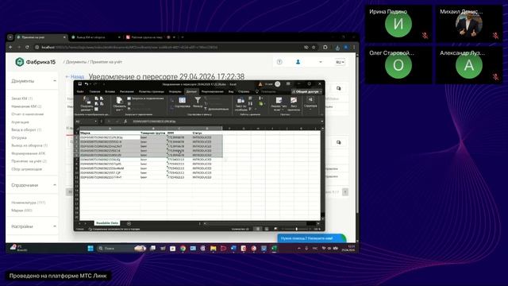Open the Главная ribbon tab
The image size is (508, 286).
pyautogui.click(x=95, y=92)
